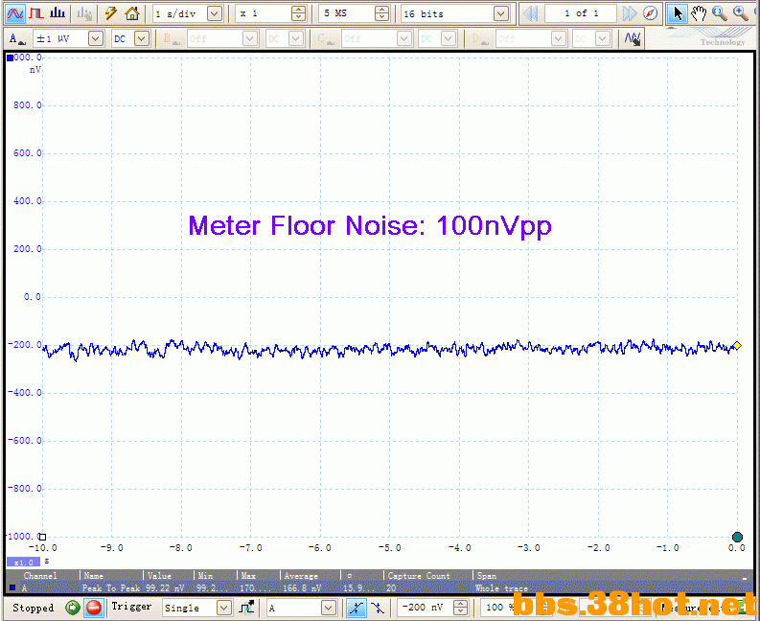Start capturing with the green Go button

(73, 608)
